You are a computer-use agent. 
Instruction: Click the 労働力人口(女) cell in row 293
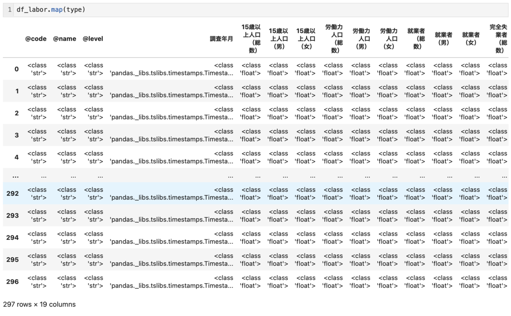pyautogui.click(x=388, y=216)
